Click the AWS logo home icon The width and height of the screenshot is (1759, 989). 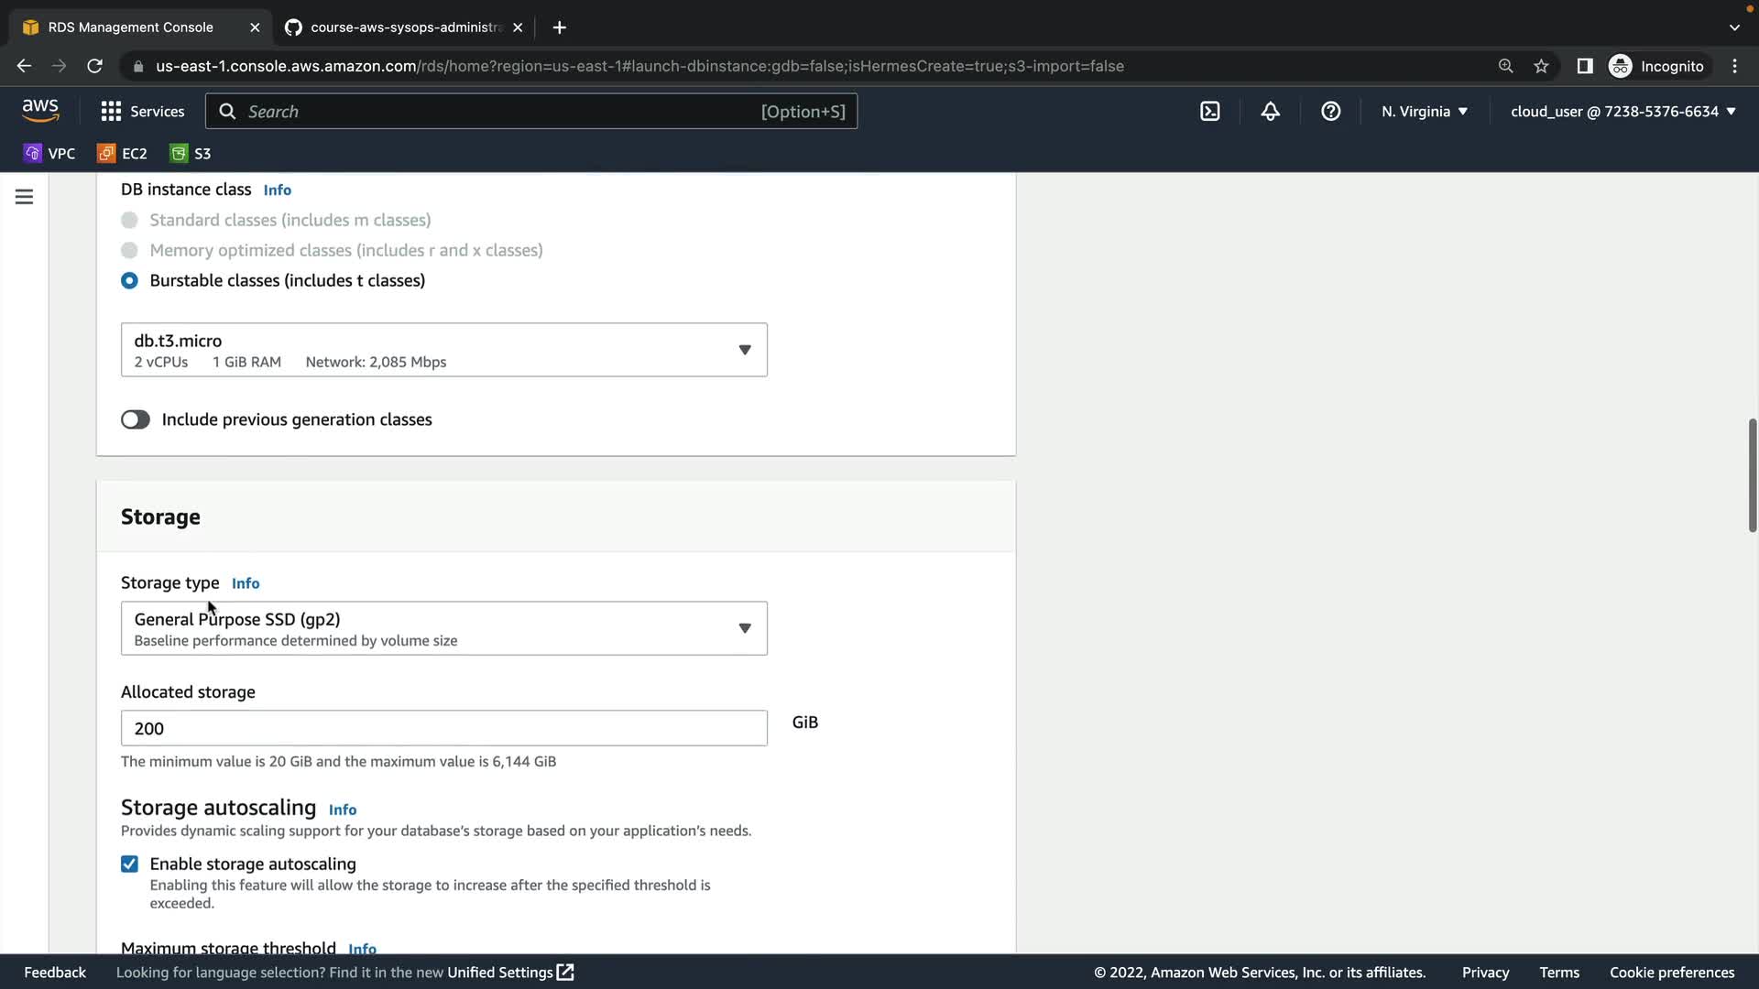pos(40,110)
